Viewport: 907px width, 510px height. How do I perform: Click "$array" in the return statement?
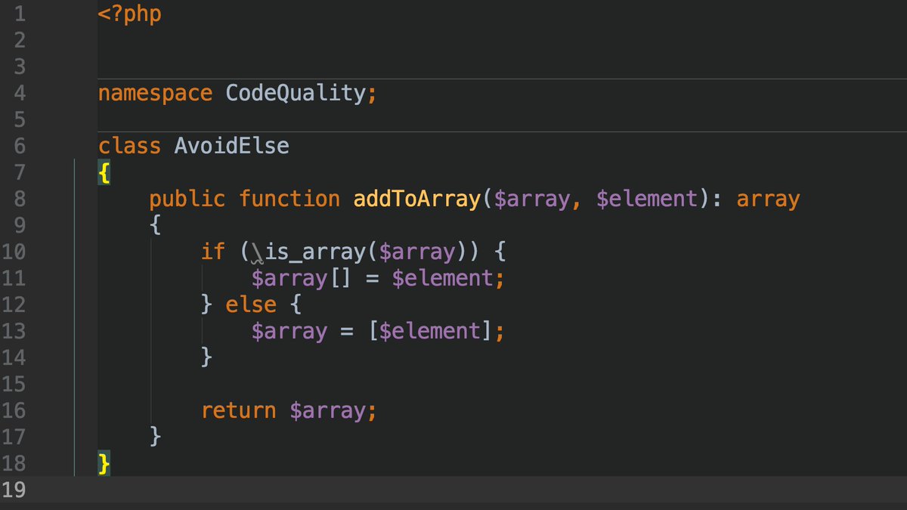(x=327, y=412)
